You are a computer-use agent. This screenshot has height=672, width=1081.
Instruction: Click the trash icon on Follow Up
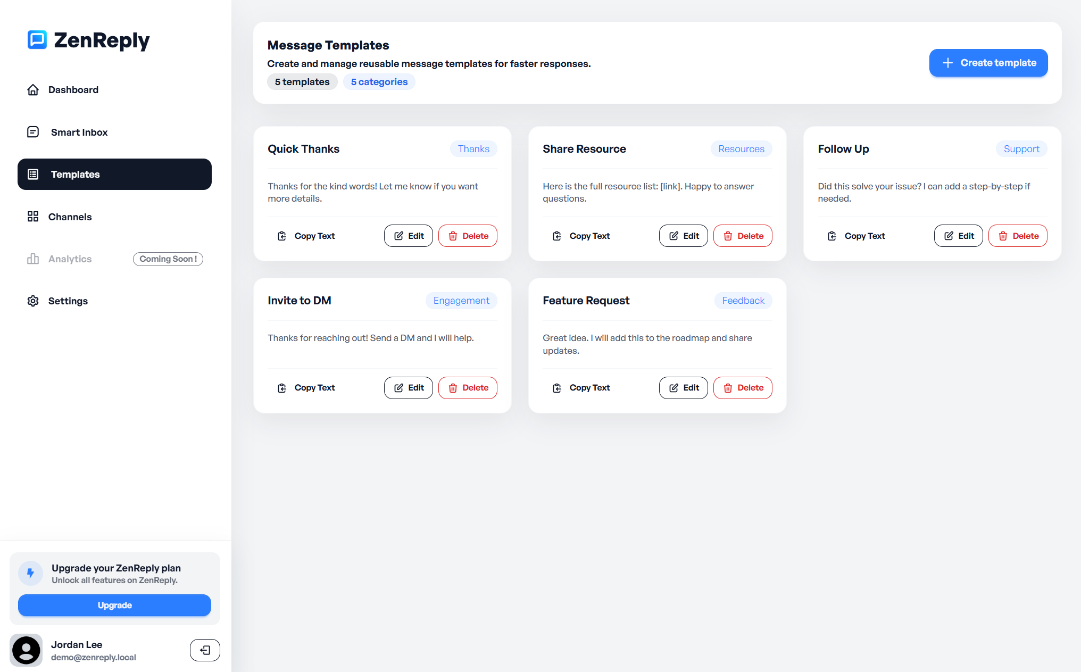[1003, 236]
